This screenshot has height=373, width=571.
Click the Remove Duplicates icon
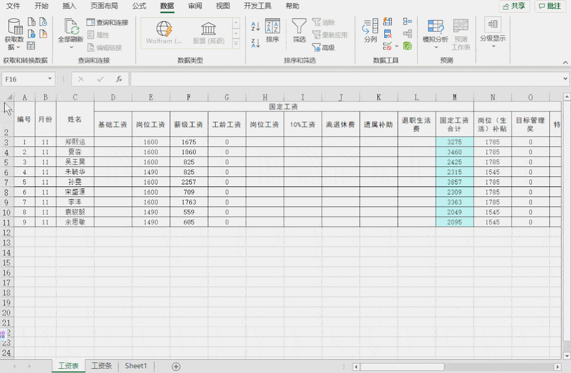[x=388, y=34]
